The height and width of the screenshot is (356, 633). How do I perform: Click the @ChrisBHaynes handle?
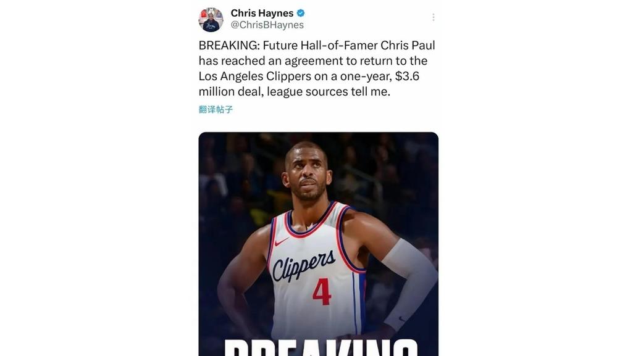click(x=267, y=25)
